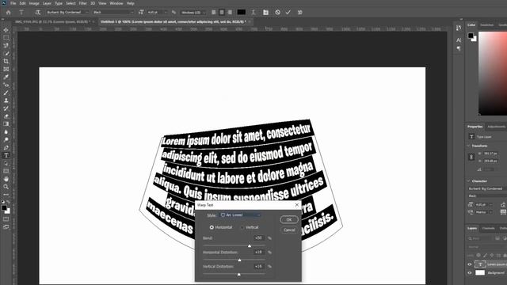Select the Rectangle shape tool

pyautogui.click(x=6, y=171)
